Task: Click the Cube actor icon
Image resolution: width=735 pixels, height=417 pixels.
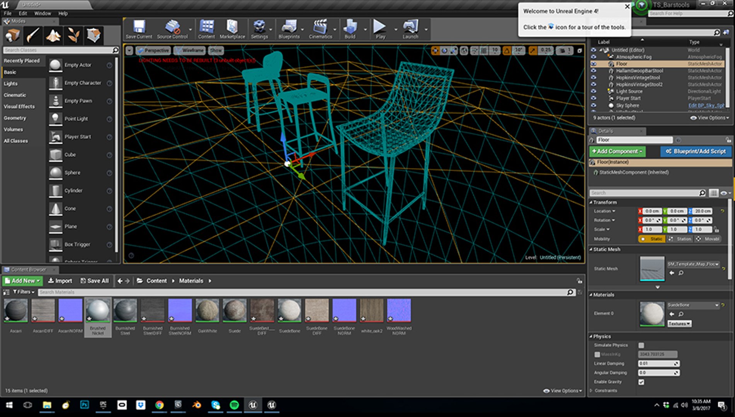Action: click(56, 154)
